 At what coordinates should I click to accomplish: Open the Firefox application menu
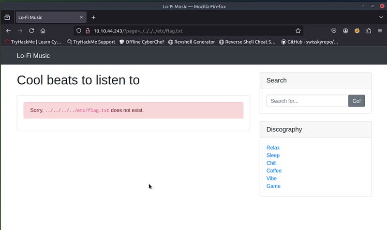(x=380, y=31)
